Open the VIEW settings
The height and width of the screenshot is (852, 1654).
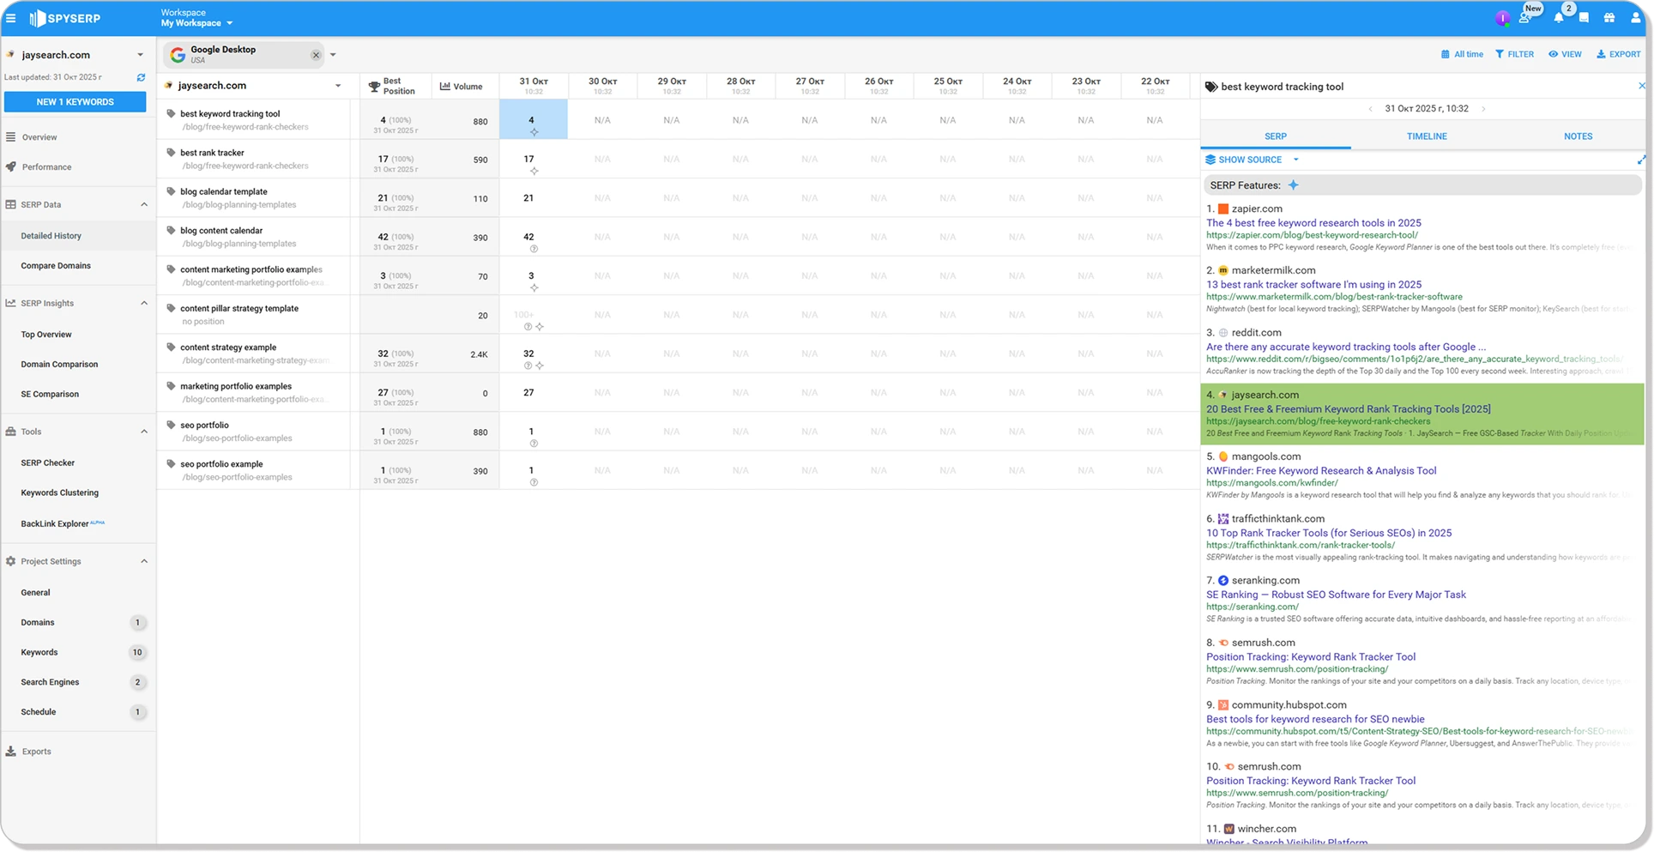point(1565,54)
